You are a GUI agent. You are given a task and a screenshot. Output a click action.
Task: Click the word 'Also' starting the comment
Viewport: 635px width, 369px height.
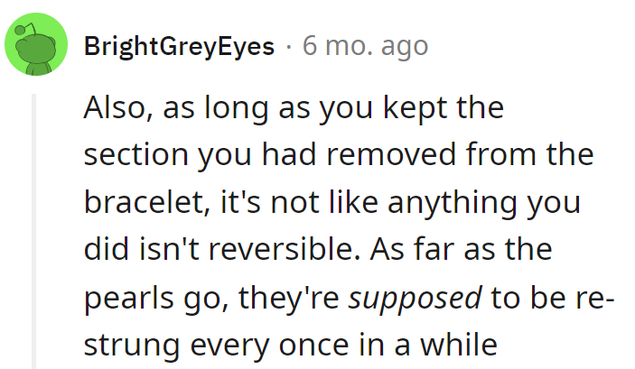click(x=112, y=108)
